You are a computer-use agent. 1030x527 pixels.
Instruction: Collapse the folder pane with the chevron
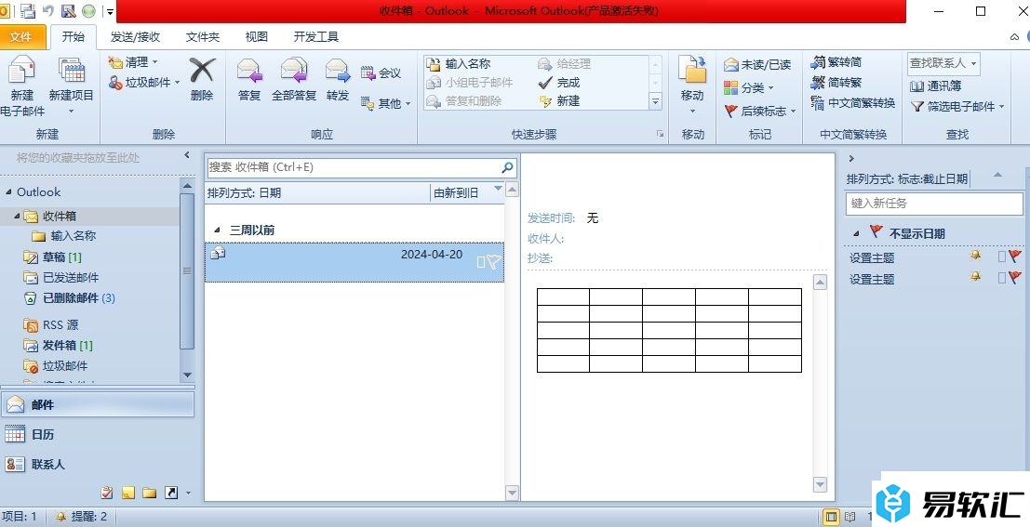click(x=187, y=155)
